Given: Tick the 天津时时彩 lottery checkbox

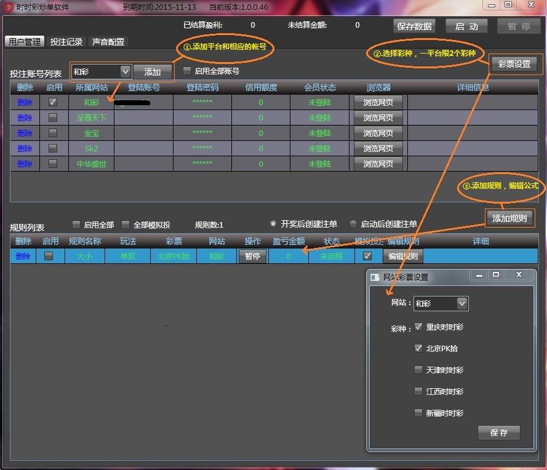Looking at the screenshot, I should tap(418, 370).
